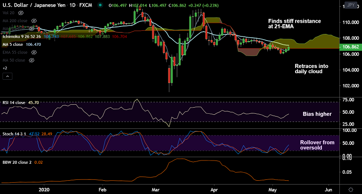362x194 pixels.
Task: Click the 104.000 price axis label
Action: click(x=351, y=70)
